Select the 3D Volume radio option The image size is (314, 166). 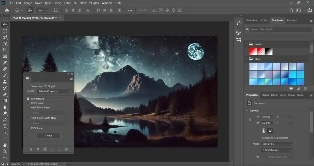[x=28, y=128]
